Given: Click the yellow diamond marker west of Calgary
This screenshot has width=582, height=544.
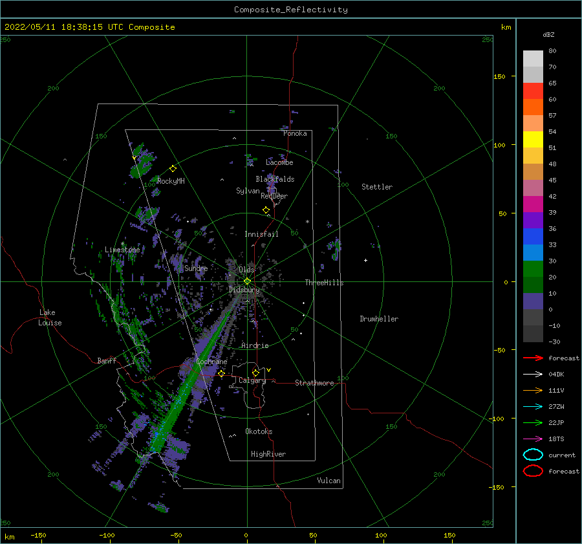Looking at the screenshot, I should (x=221, y=374).
